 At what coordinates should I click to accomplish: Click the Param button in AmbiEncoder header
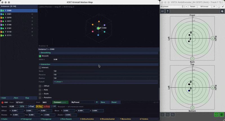coord(193,6)
